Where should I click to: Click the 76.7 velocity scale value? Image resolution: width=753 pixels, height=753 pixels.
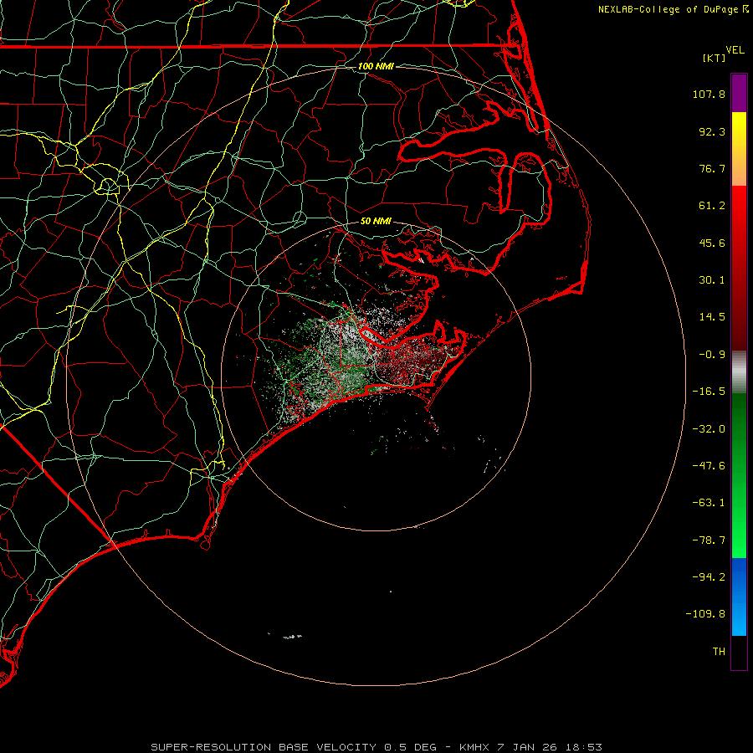click(x=712, y=168)
